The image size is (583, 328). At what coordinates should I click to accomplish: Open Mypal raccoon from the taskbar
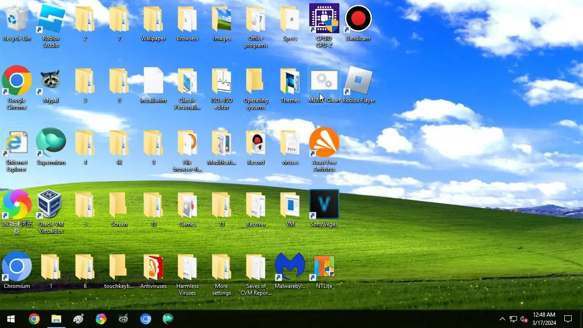123,319
